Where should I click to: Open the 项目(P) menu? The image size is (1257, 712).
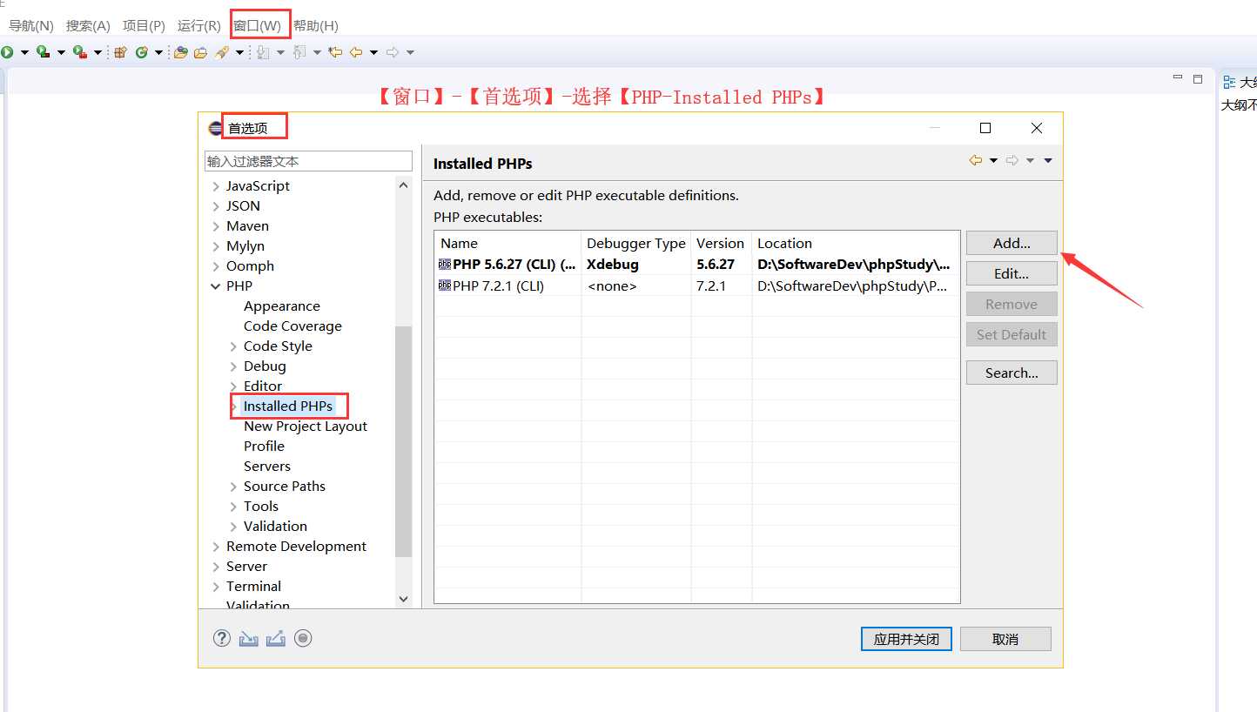144,25
